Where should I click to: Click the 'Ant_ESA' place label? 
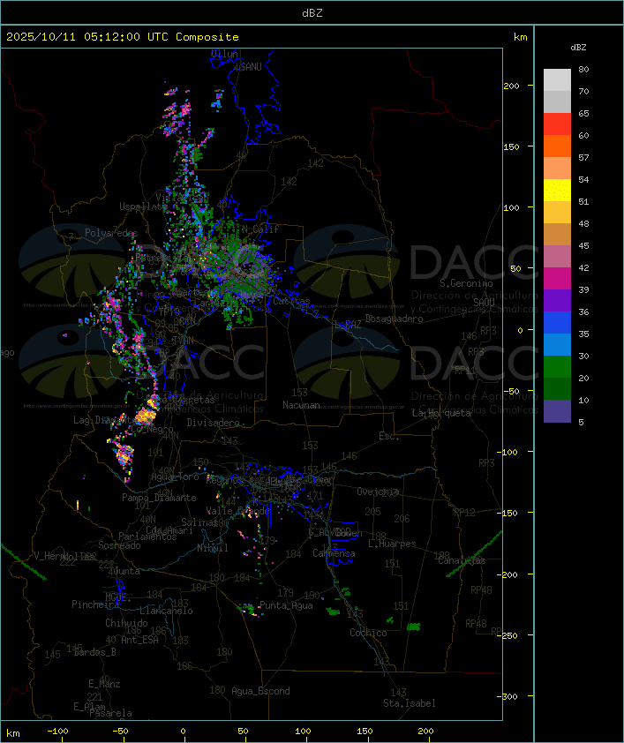(x=139, y=640)
